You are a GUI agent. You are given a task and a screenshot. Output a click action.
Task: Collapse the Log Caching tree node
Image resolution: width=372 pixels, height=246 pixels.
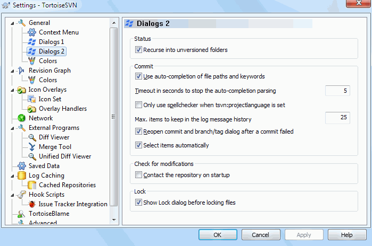(x=12, y=176)
